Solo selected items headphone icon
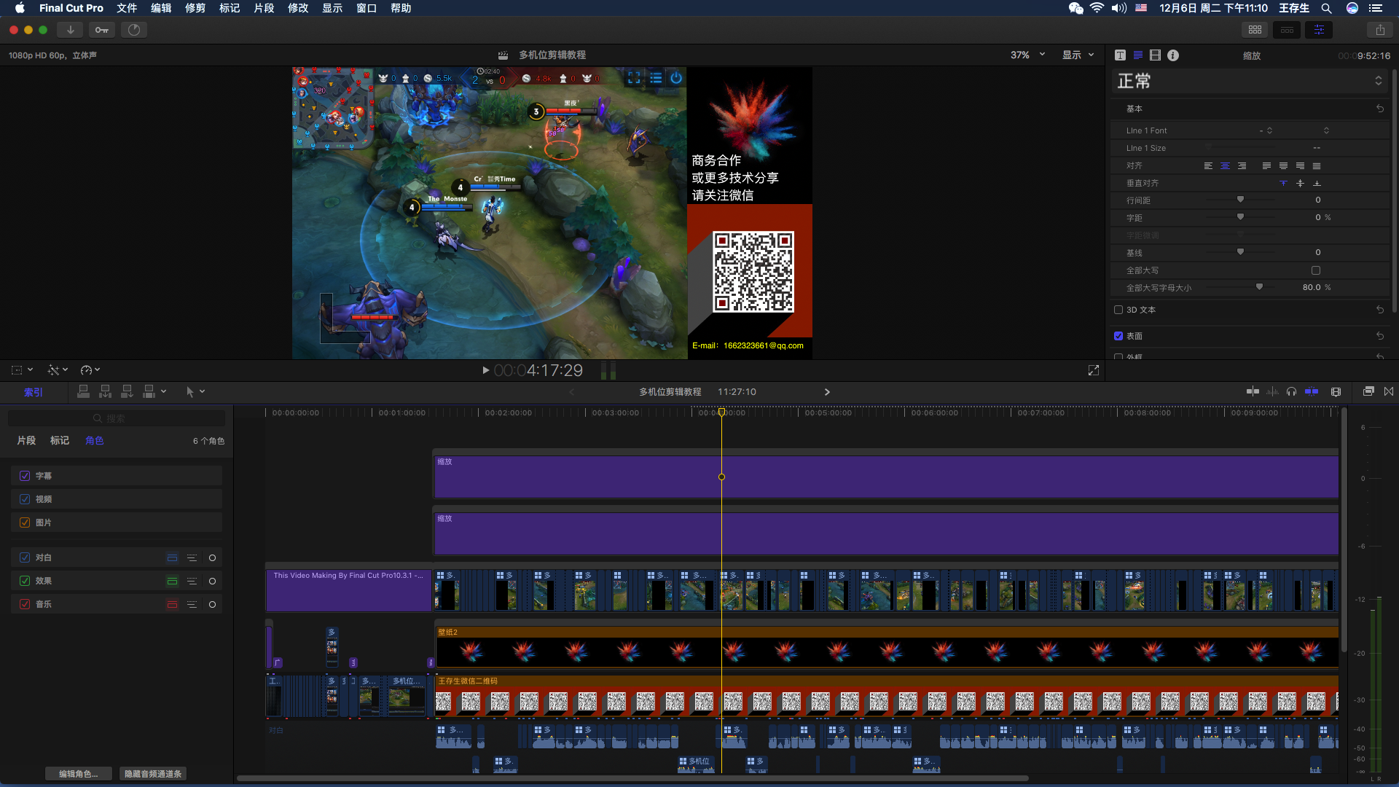 coord(1291,391)
